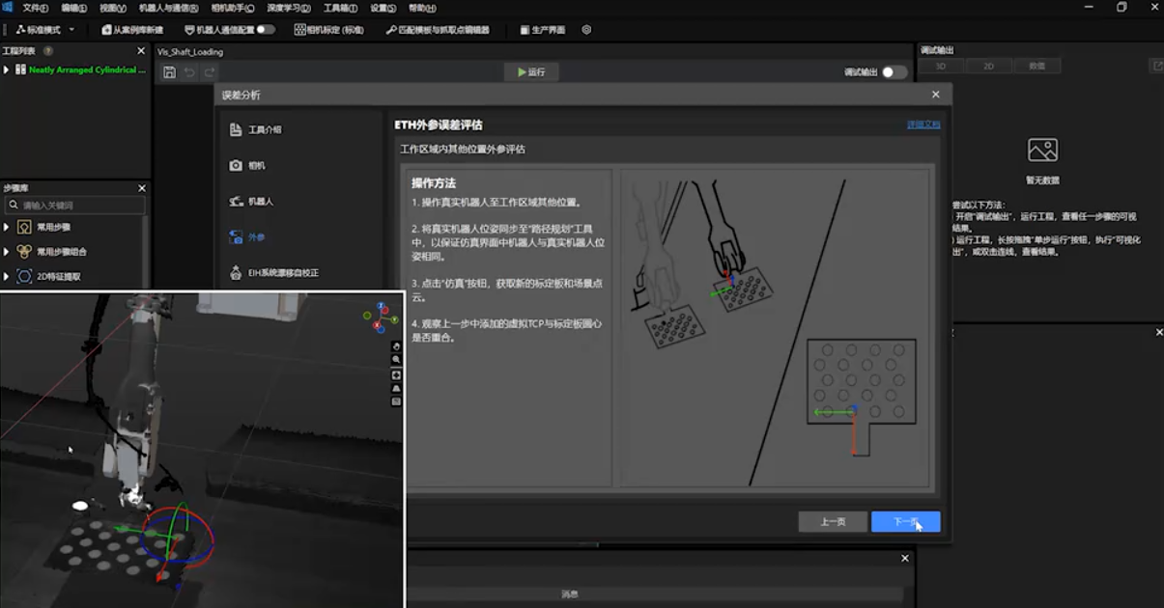
Task: Expand the 常用步骤组合 category
Action: tap(6, 252)
